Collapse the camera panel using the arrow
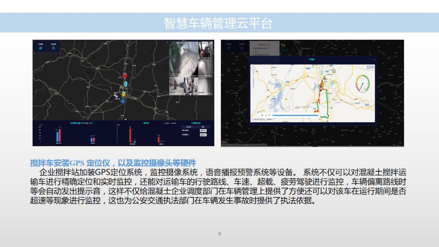The image size is (439, 247). (167, 43)
